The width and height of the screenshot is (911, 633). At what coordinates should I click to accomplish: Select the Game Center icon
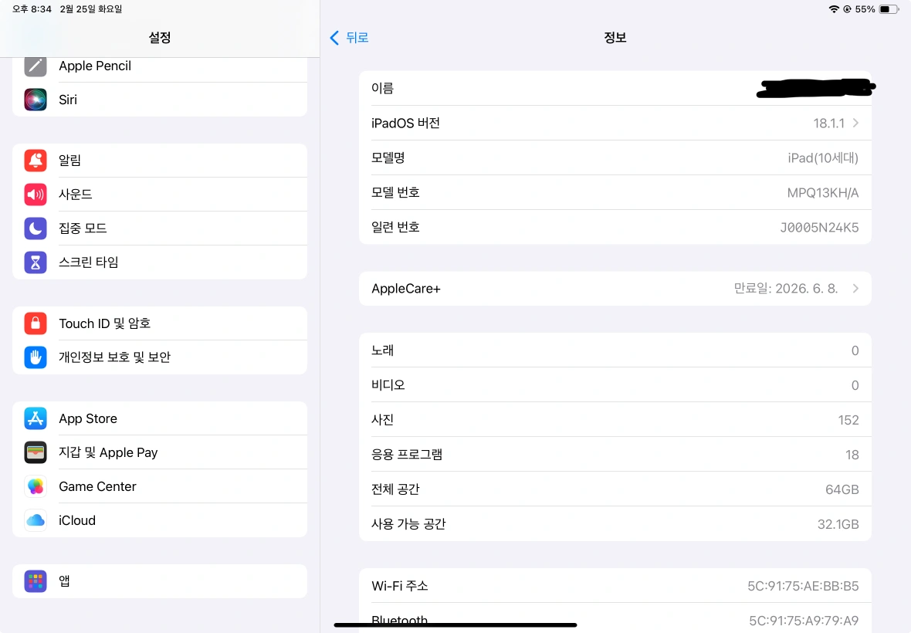tap(36, 486)
